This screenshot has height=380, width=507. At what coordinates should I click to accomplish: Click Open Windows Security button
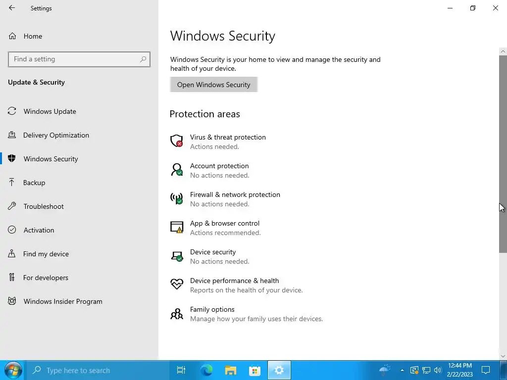tap(214, 85)
